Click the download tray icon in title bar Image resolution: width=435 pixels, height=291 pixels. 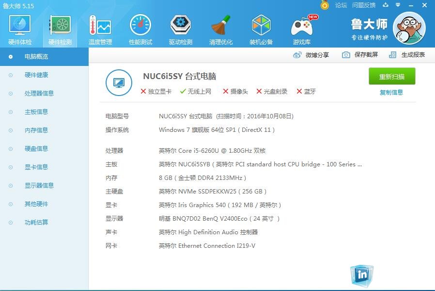pyautogui.click(x=386, y=5)
